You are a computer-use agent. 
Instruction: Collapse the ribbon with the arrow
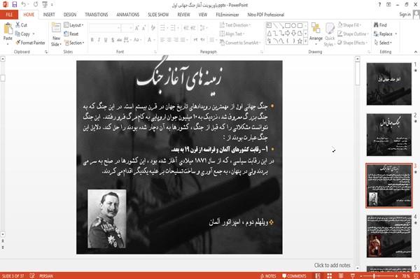[x=415, y=52]
